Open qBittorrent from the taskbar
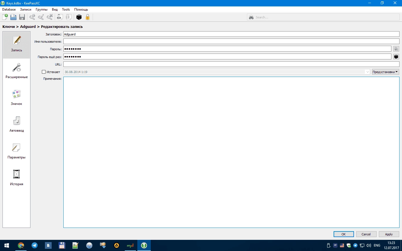Screen dimensions: 402x251 coord(89,245)
